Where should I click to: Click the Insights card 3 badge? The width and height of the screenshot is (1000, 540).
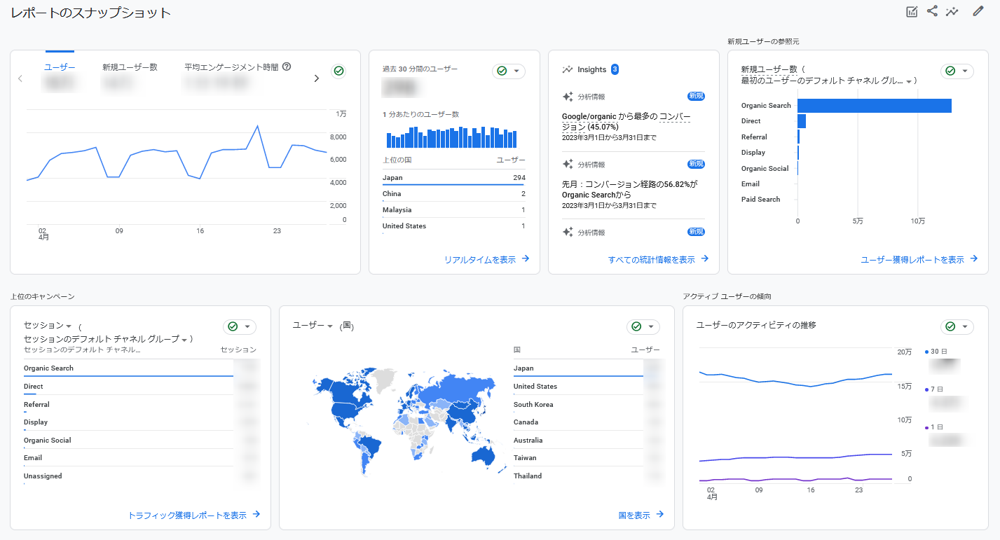[x=615, y=69]
